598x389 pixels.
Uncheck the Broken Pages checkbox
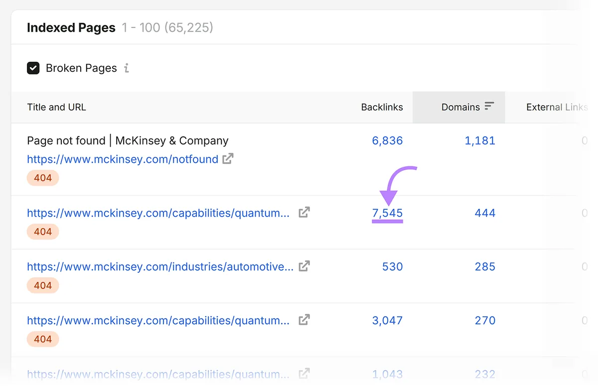[33, 68]
